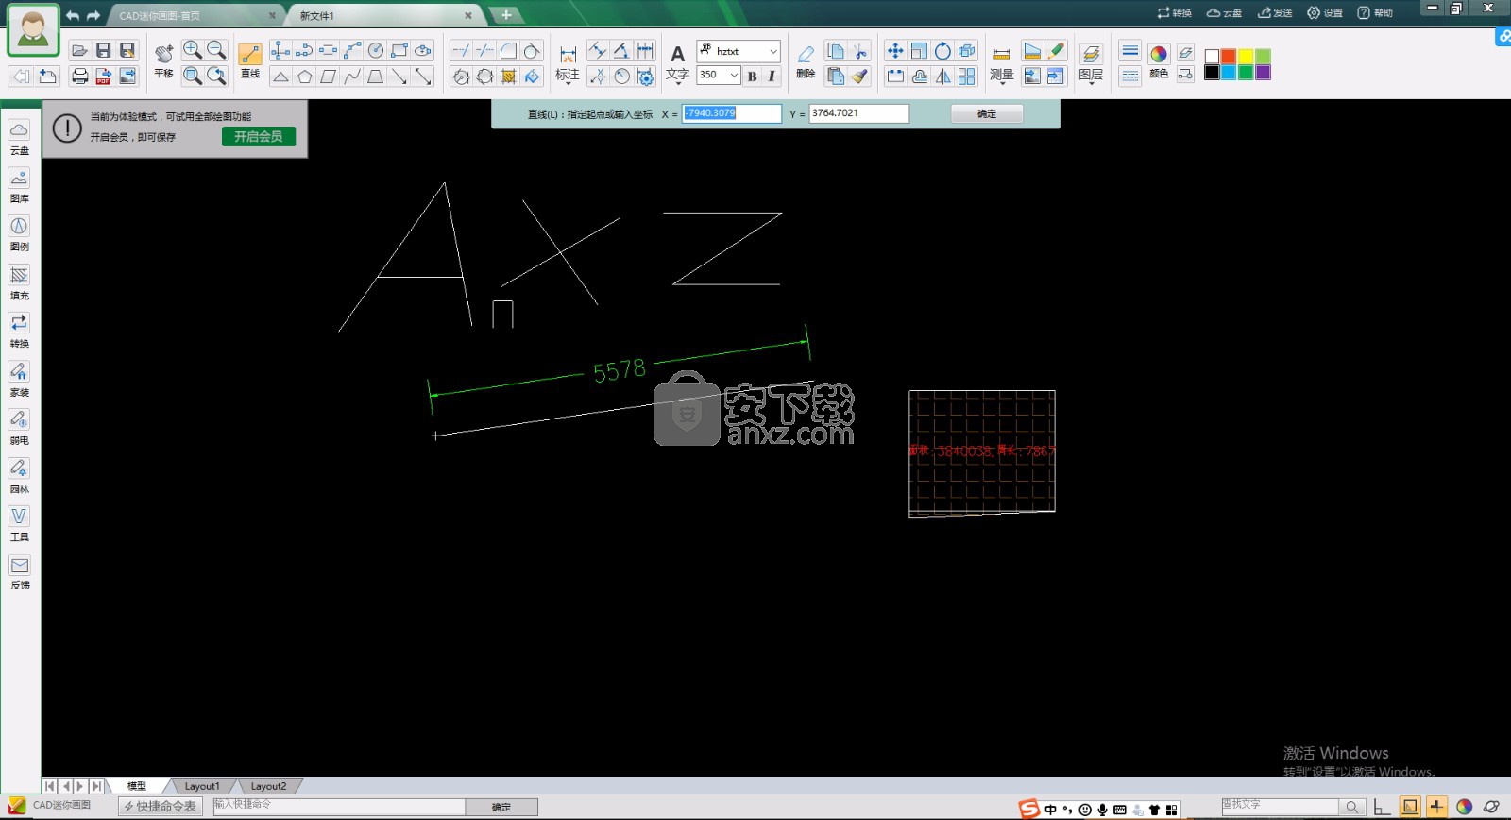This screenshot has width=1511, height=820.
Task: Expand the 图层 dropdown arrow
Action: pyautogui.click(x=1091, y=84)
